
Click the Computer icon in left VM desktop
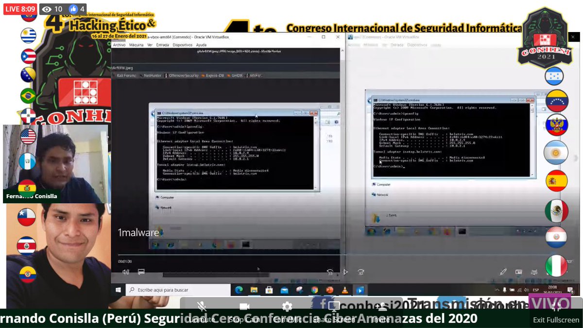click(x=164, y=197)
